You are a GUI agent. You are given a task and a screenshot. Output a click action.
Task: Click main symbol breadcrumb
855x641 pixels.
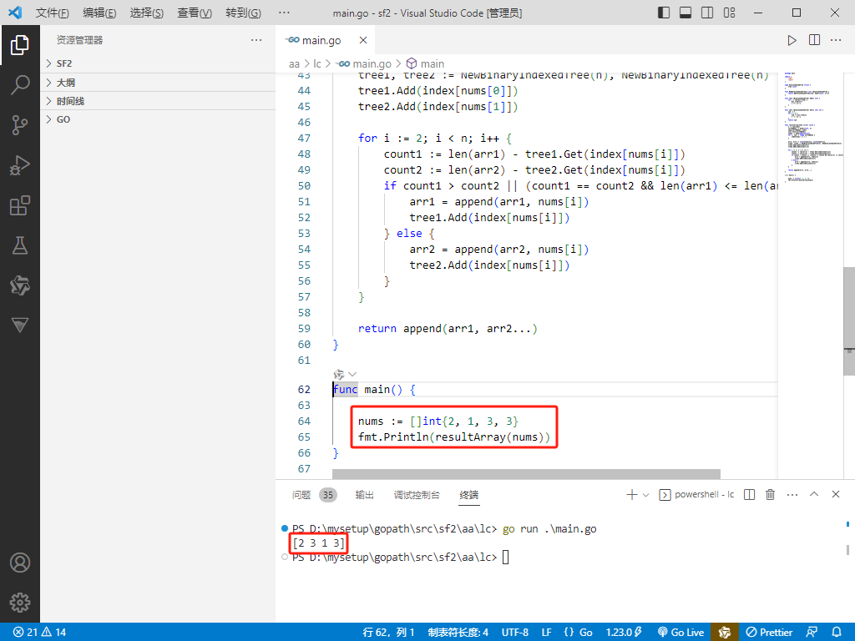pos(426,63)
